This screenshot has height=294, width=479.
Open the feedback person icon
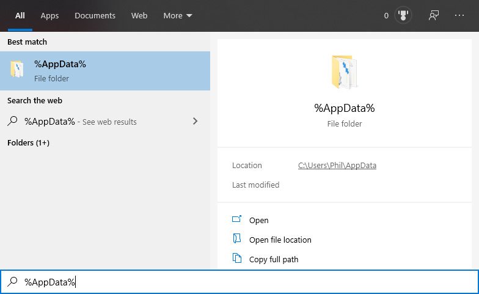point(434,15)
